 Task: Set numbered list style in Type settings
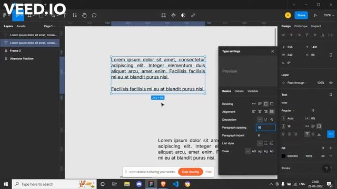click(x=272, y=143)
